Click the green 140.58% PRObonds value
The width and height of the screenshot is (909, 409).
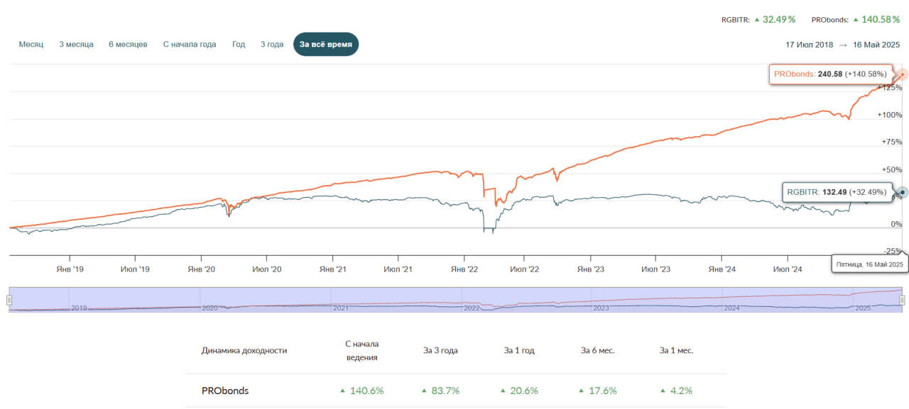pyautogui.click(x=880, y=19)
